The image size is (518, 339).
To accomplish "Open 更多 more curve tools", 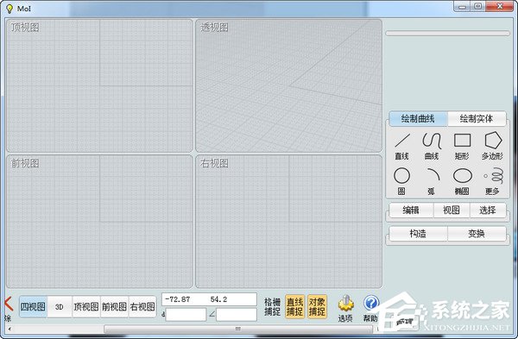I will pos(492,181).
